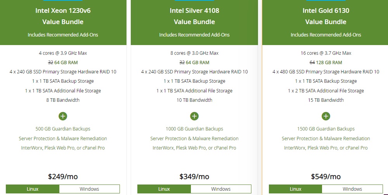Click 500 GB Guardian Backups add-on
Viewport: 388px width, 195px height.
(x=63, y=129)
